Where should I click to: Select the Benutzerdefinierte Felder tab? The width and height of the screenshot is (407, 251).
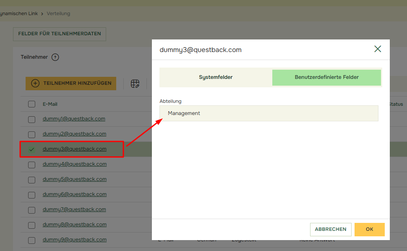(326, 77)
